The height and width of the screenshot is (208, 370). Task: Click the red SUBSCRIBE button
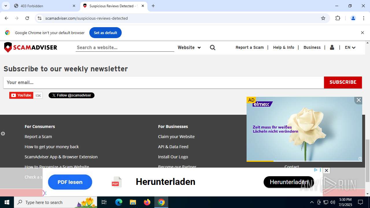pyautogui.click(x=343, y=82)
